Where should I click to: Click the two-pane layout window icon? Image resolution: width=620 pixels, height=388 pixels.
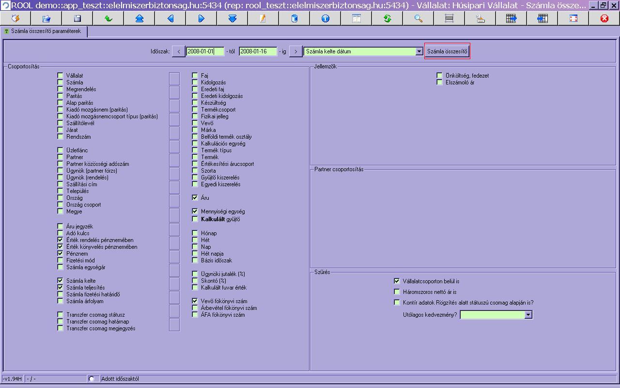[356, 18]
